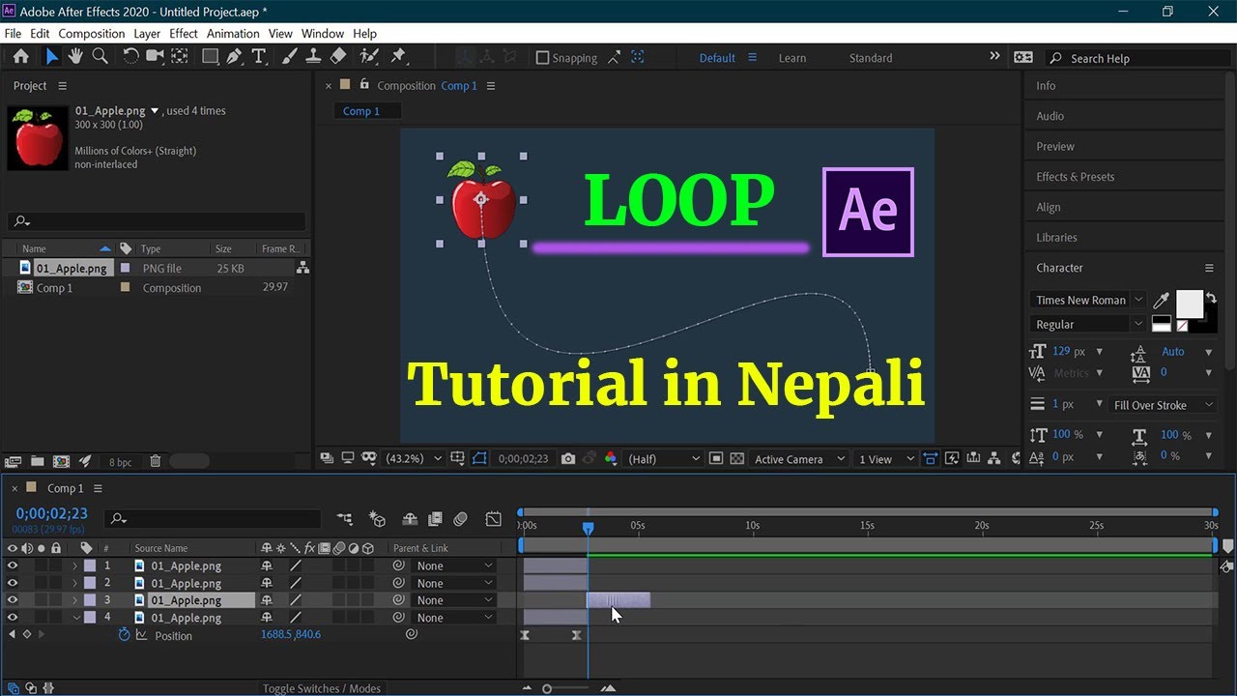Click the Search Help field
Screen dimensions: 1237x696
(x=1139, y=58)
